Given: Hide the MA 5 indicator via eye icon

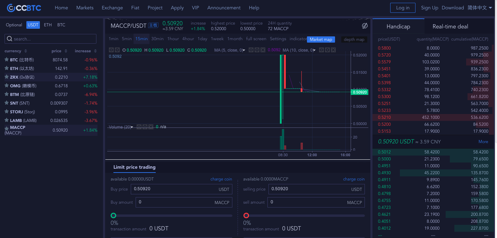Looking at the screenshot, I should tap(251, 50).
